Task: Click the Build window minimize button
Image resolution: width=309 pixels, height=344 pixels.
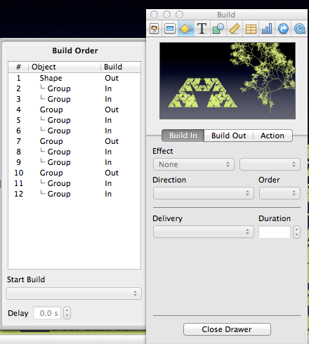Action: coord(166,15)
